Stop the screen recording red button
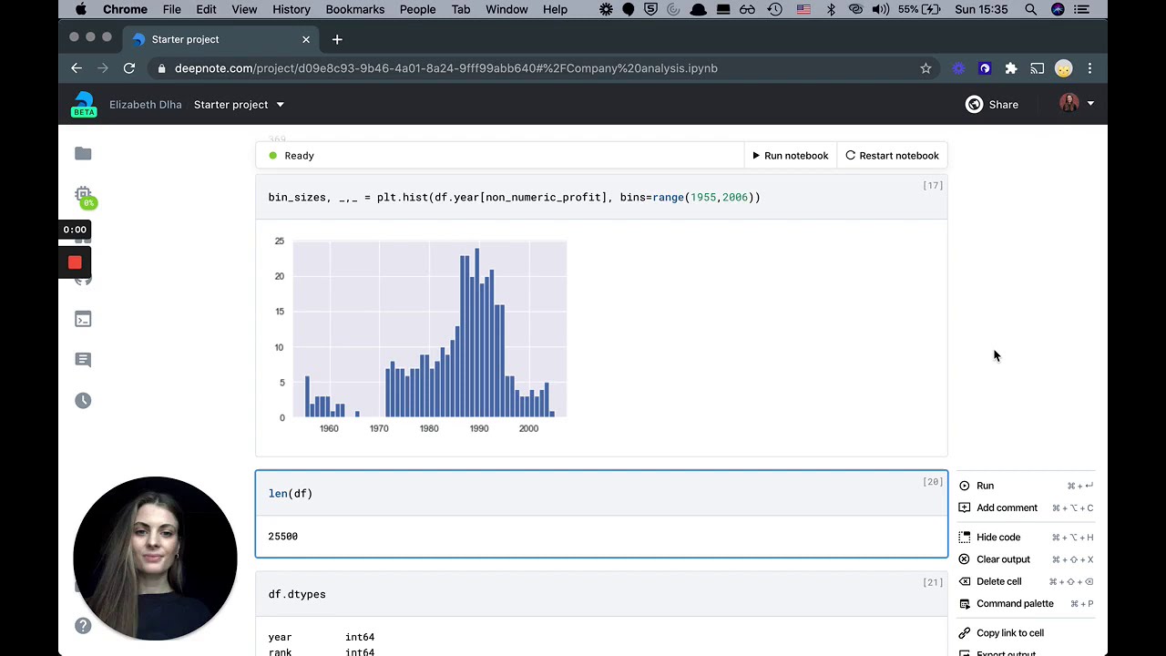 tap(75, 262)
